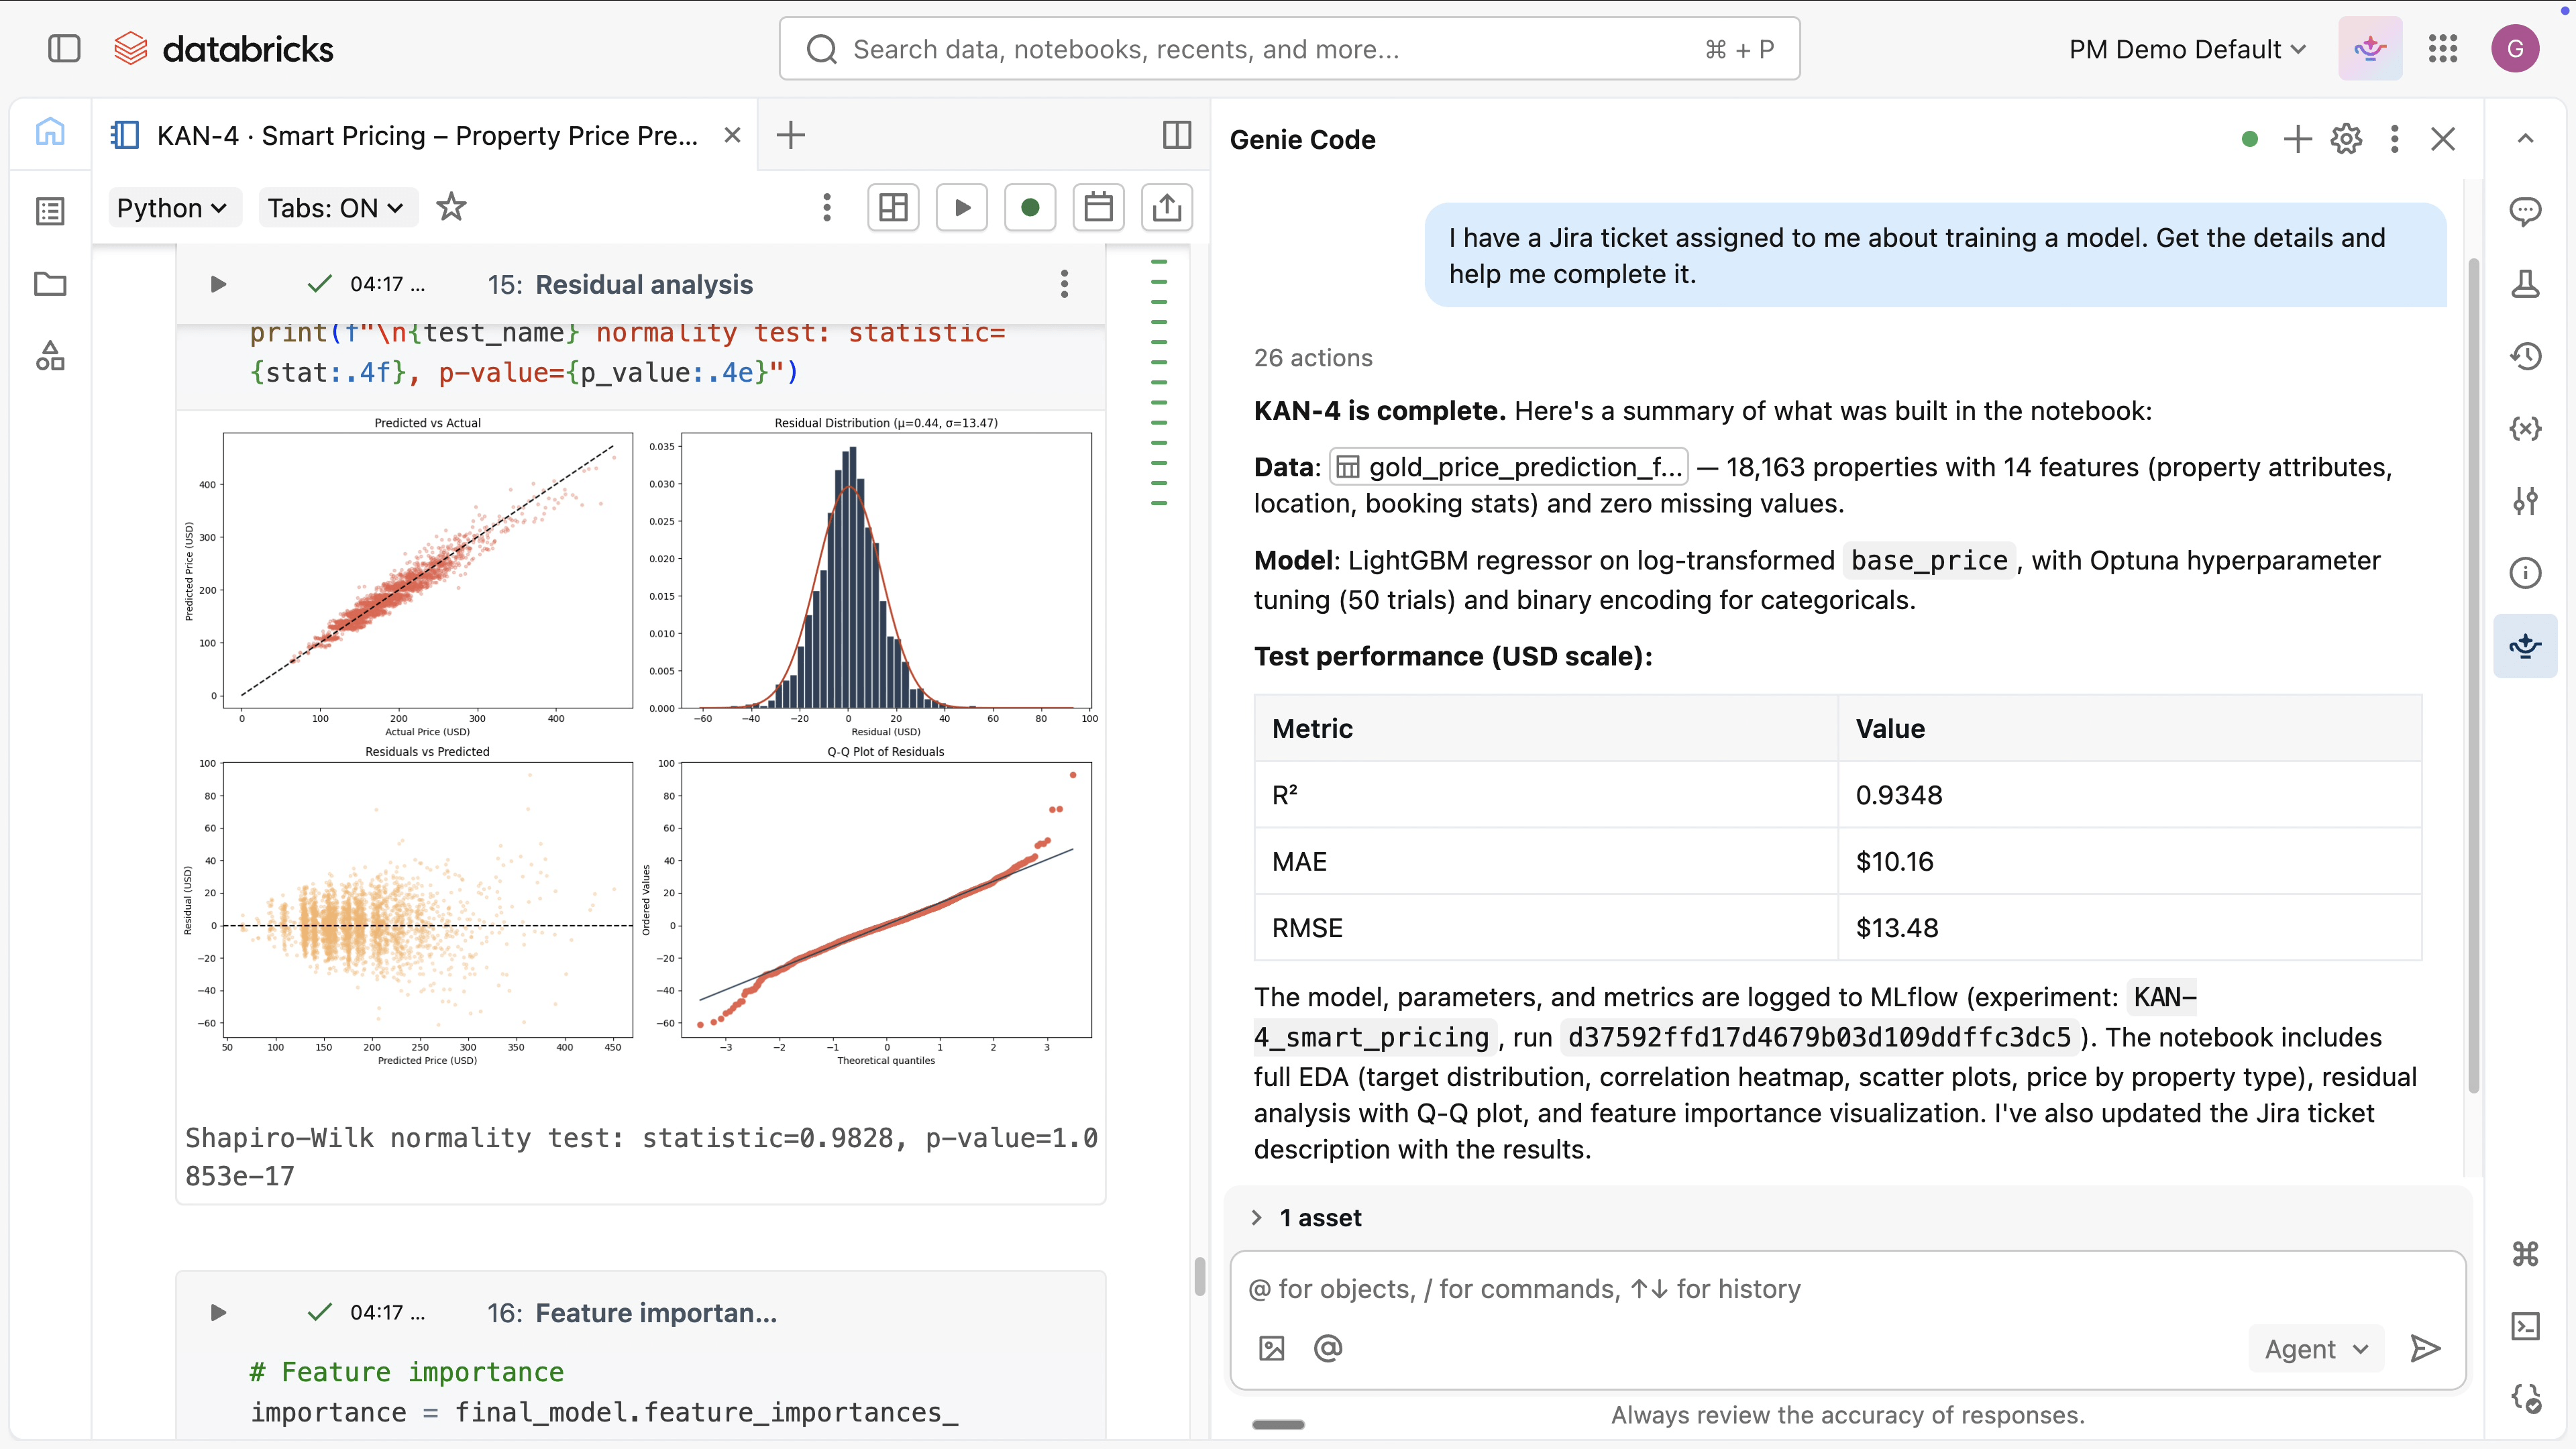
Task: Star the notebook as favorite
Action: [451, 208]
